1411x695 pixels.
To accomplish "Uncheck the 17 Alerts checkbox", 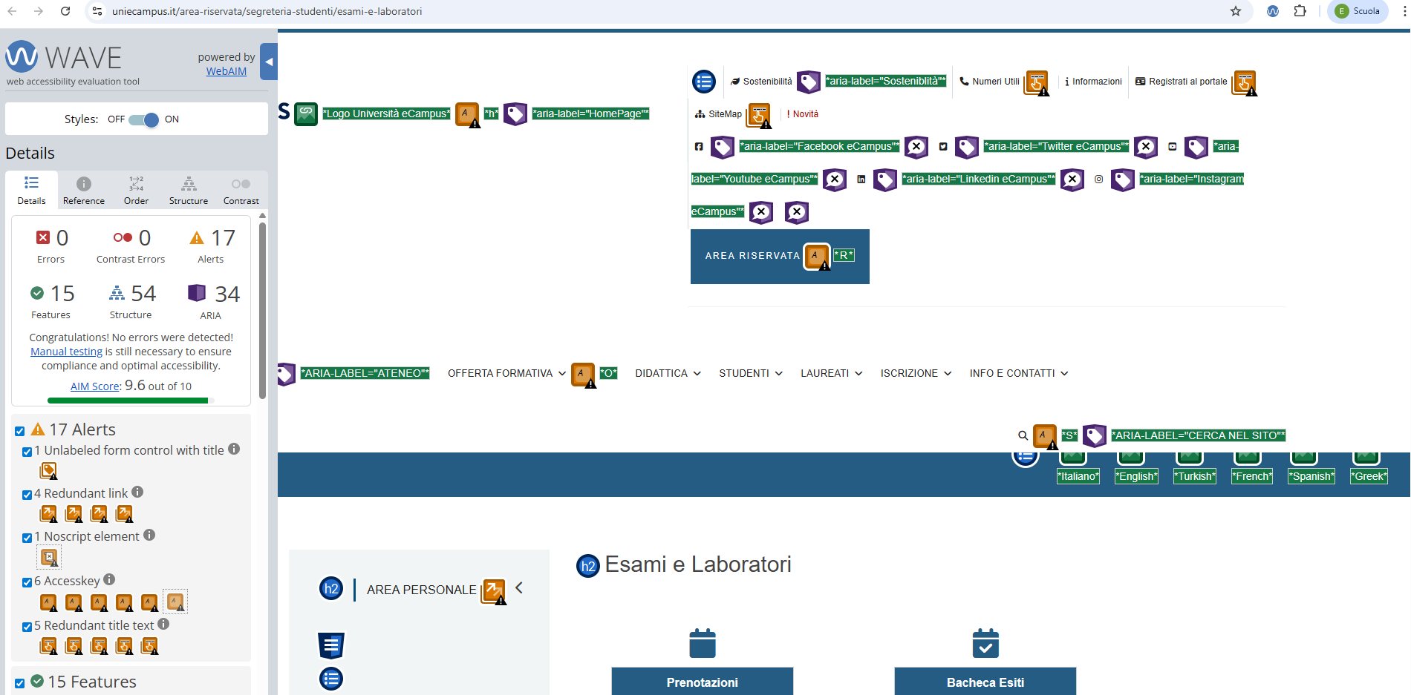I will (x=20, y=431).
